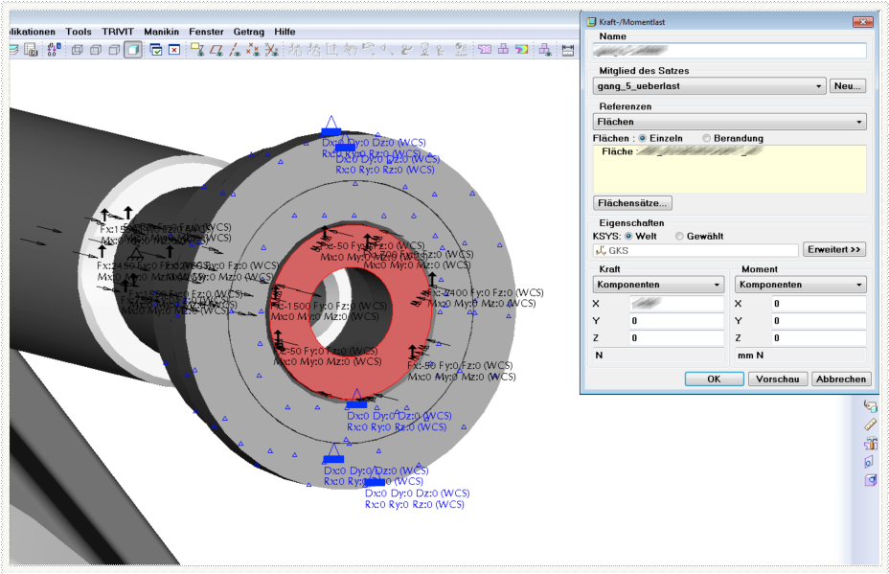
Task: Click the third icon in right vertical toolbar
Action: pyautogui.click(x=870, y=443)
